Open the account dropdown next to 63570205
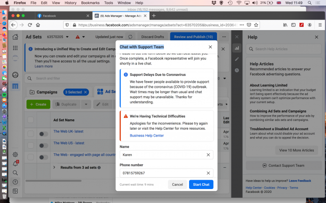Viewport: 326px width, 203px height. (x=67, y=37)
